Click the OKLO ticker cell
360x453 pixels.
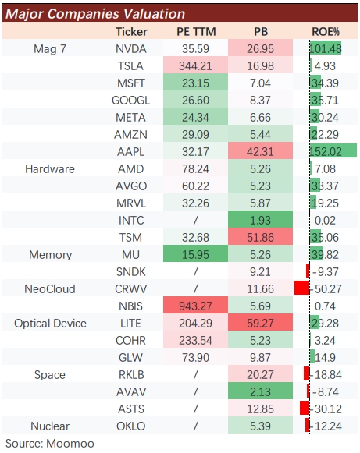coord(131,426)
